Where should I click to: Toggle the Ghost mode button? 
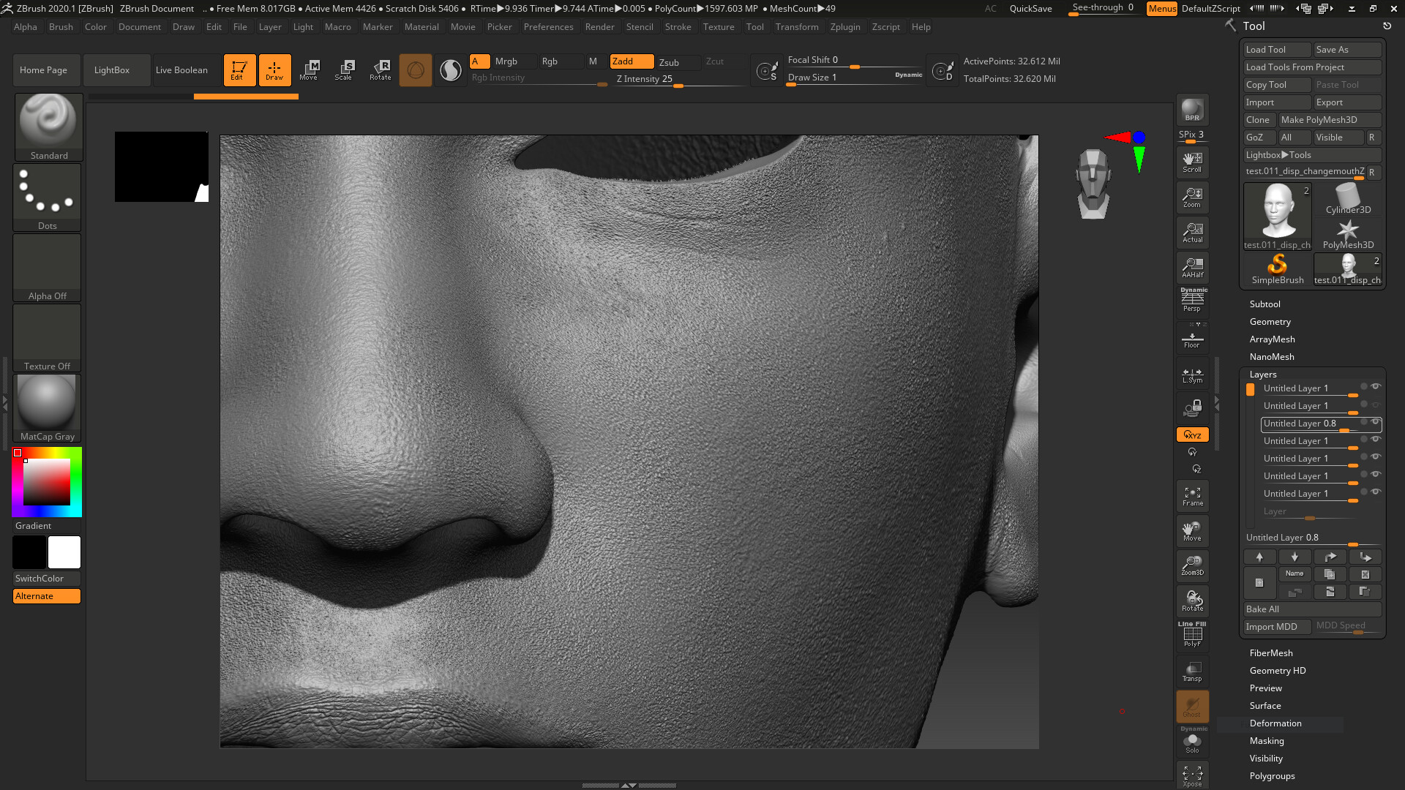[1192, 706]
